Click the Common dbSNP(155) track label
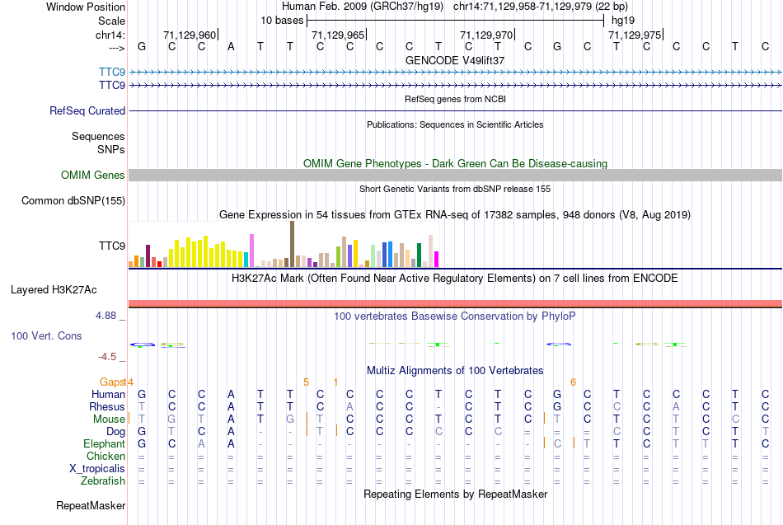Screen dimensions: 783x525 point(73,201)
